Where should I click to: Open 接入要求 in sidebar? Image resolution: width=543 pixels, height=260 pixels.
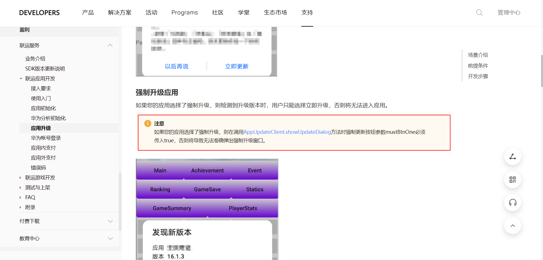coord(41,89)
